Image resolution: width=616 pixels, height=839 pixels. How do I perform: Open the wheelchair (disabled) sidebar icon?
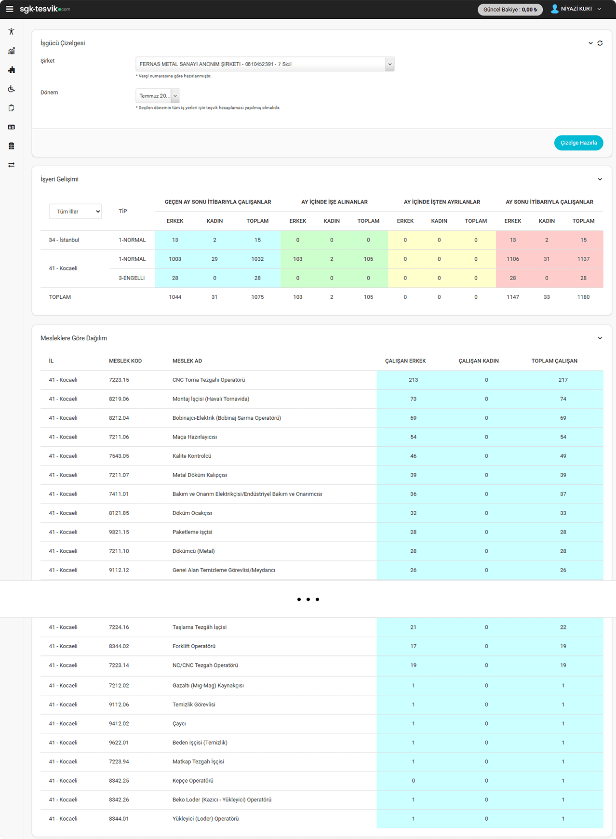(12, 89)
